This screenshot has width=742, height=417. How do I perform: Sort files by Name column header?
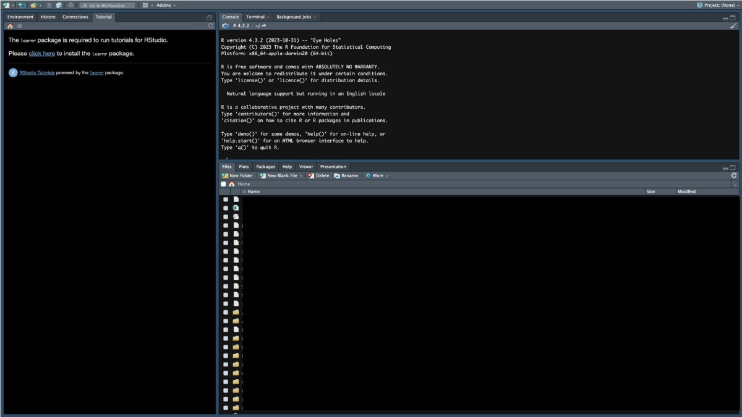(x=443, y=192)
